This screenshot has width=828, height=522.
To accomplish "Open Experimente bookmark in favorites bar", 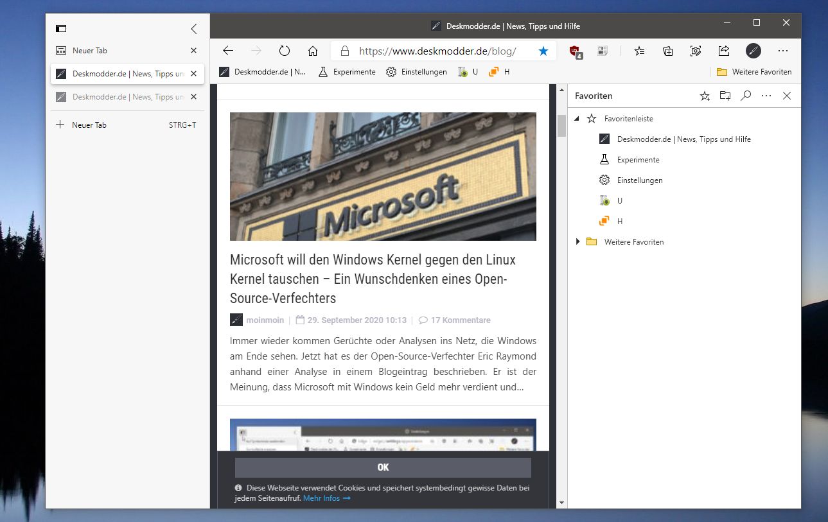I will click(x=347, y=72).
